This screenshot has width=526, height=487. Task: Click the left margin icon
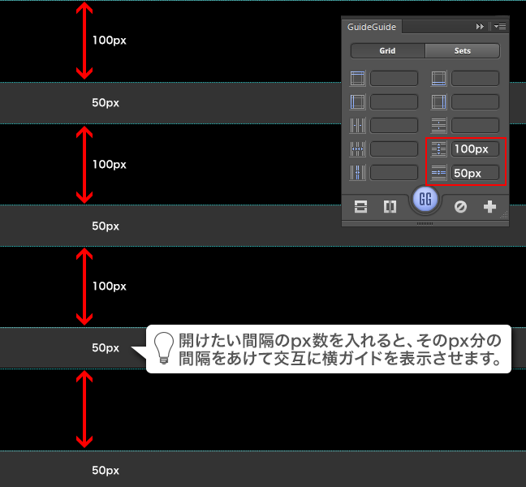tap(358, 102)
